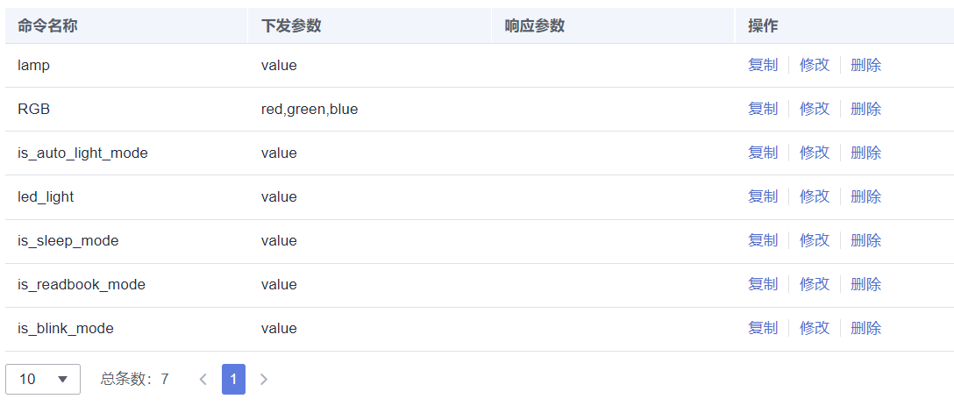This screenshot has height=406, width=954.
Task: Remove the is_sleep_mode command
Action: (x=865, y=240)
